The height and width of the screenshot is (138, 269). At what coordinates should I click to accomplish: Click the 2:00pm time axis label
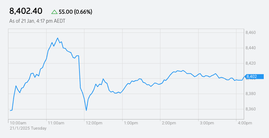[169, 123]
